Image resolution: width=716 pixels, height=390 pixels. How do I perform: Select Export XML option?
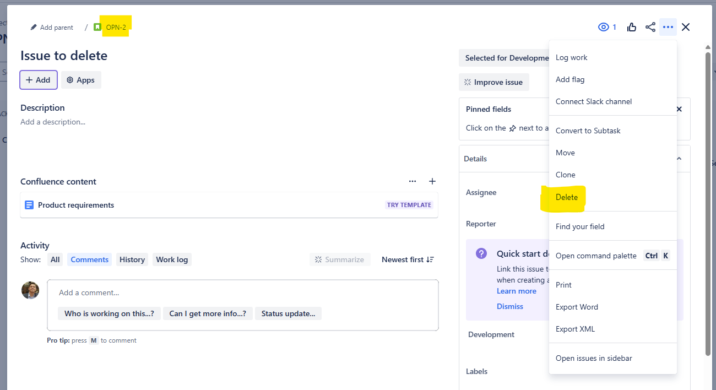612,329
